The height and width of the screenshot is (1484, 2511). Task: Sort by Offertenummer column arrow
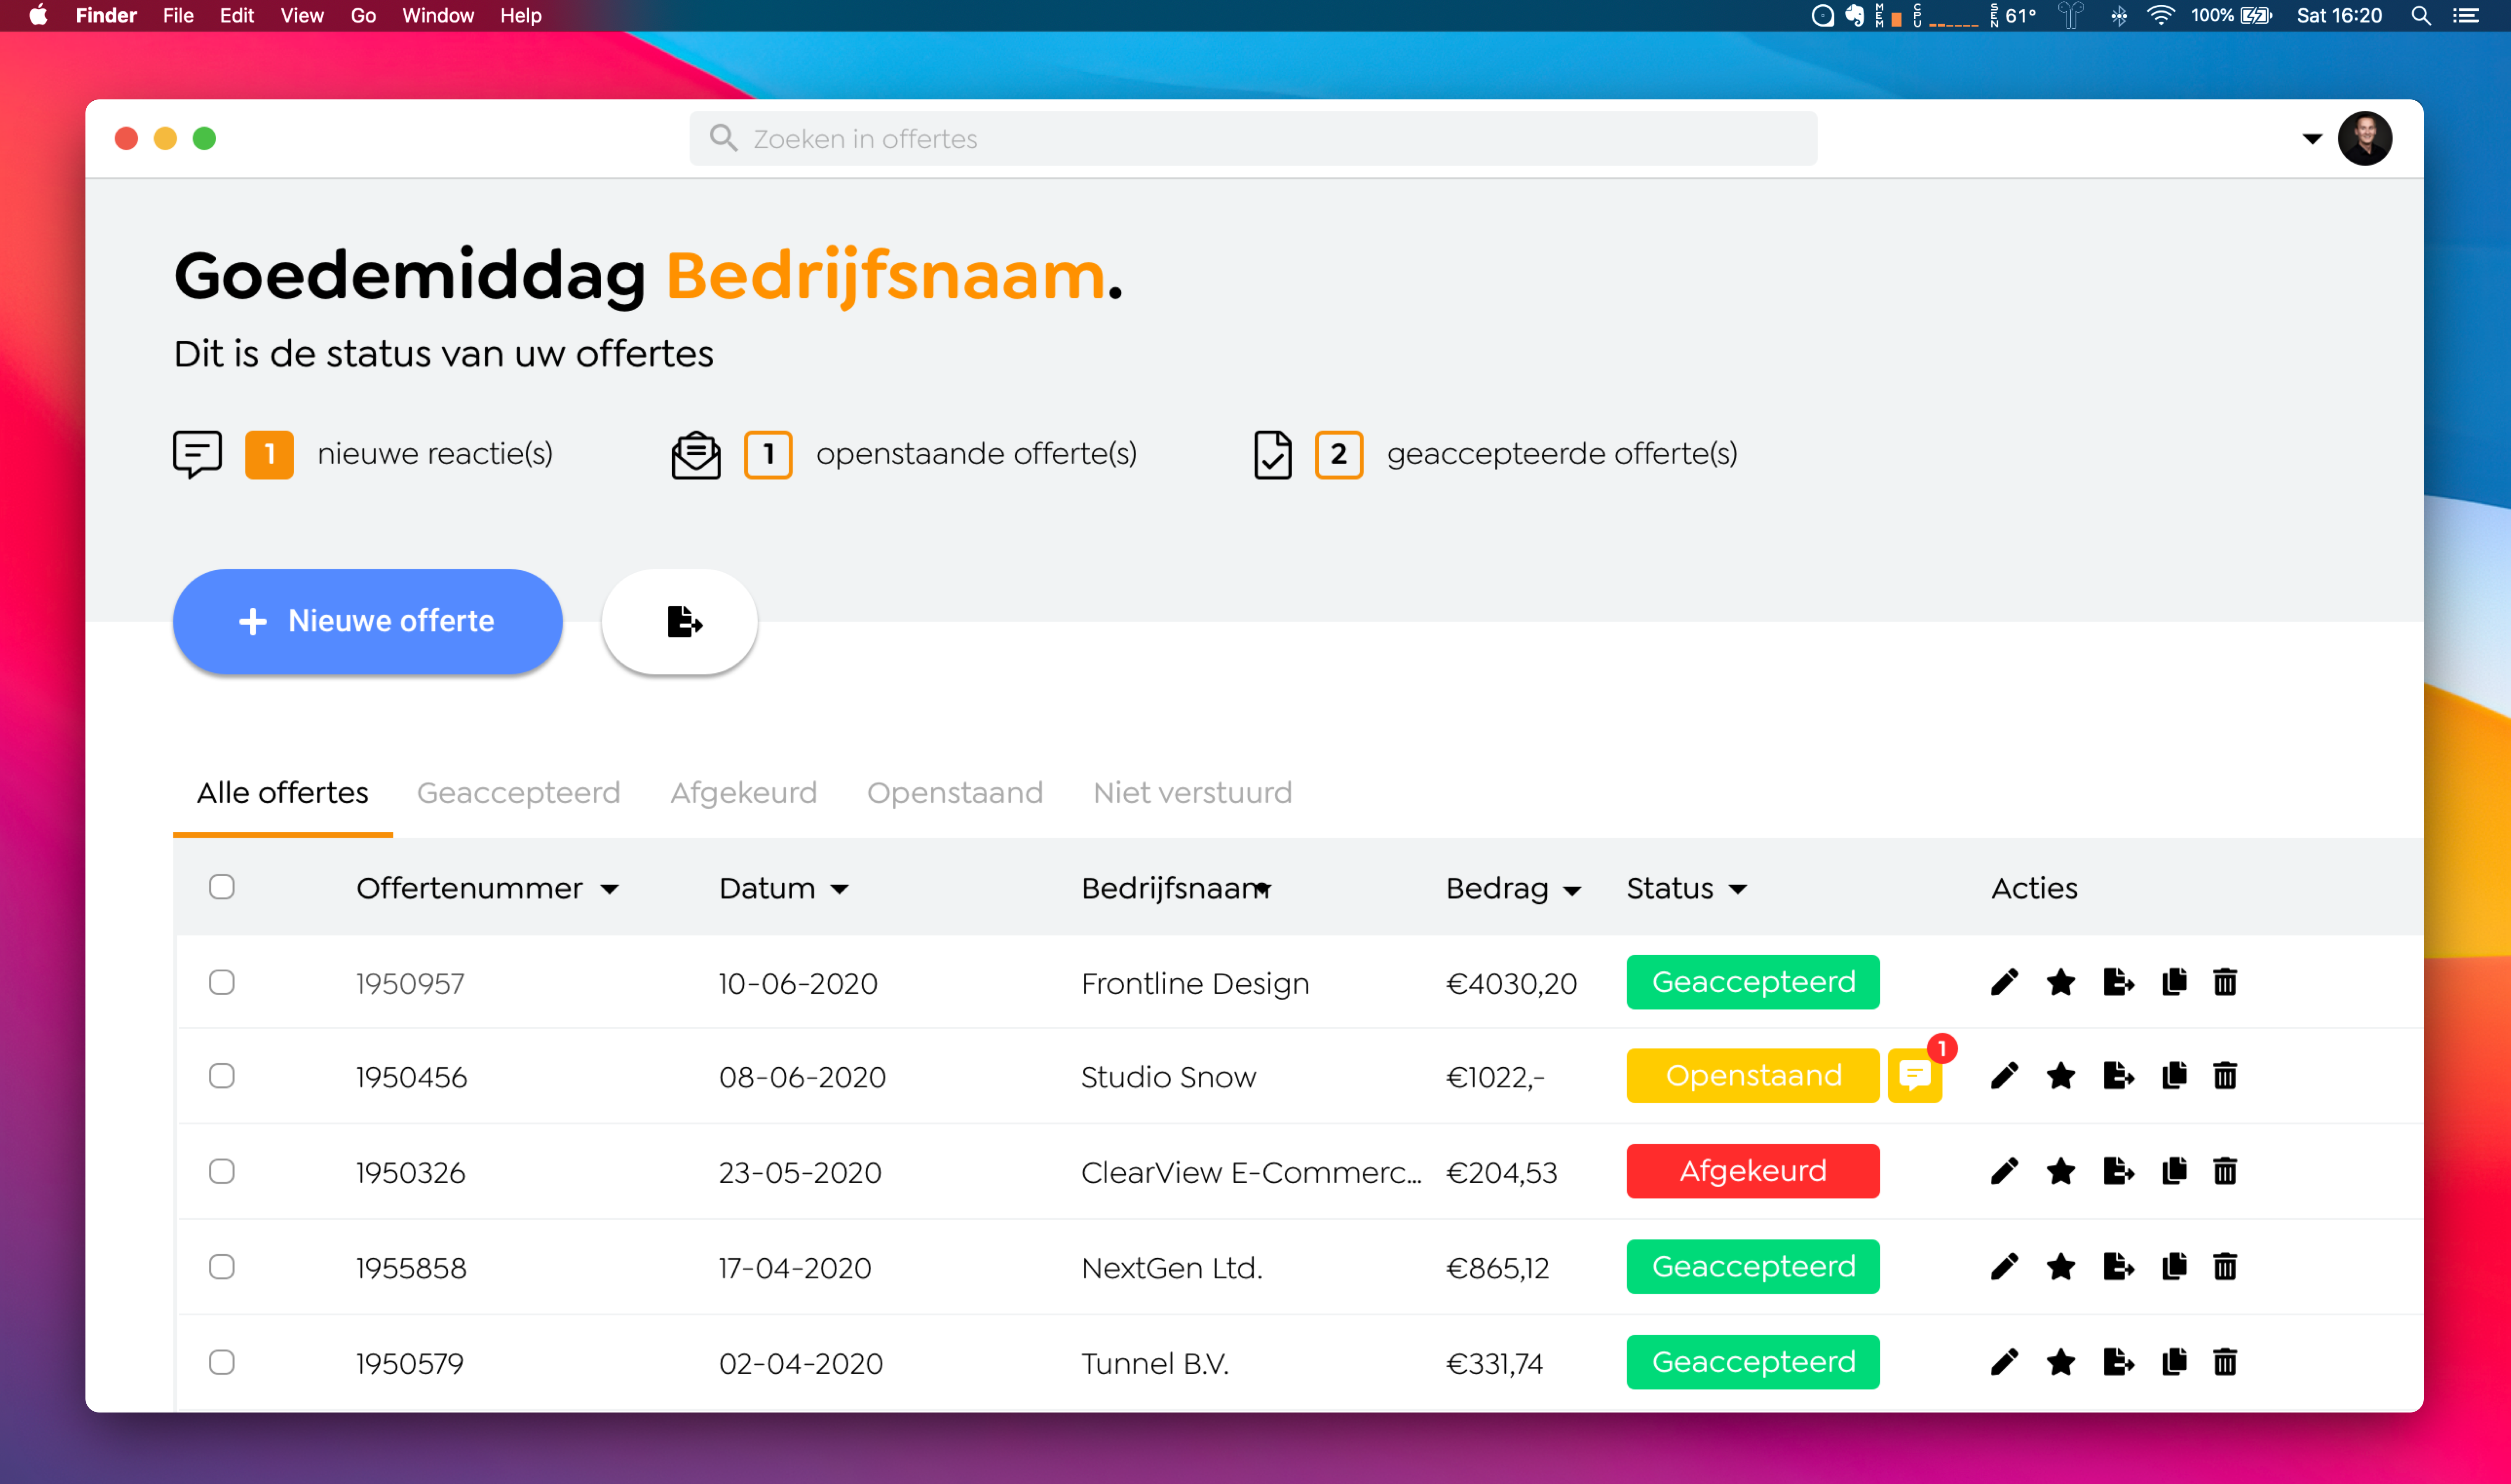pyautogui.click(x=609, y=890)
